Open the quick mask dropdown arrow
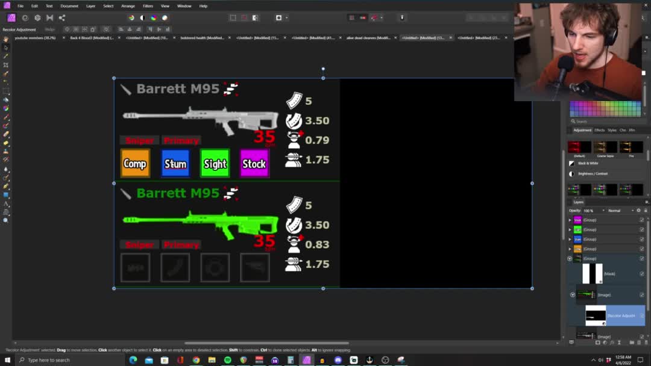 click(x=286, y=18)
